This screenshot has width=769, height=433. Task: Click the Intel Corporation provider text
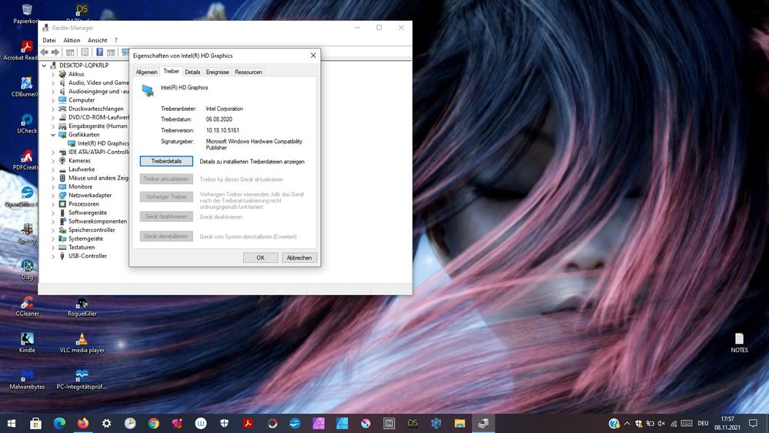click(224, 109)
